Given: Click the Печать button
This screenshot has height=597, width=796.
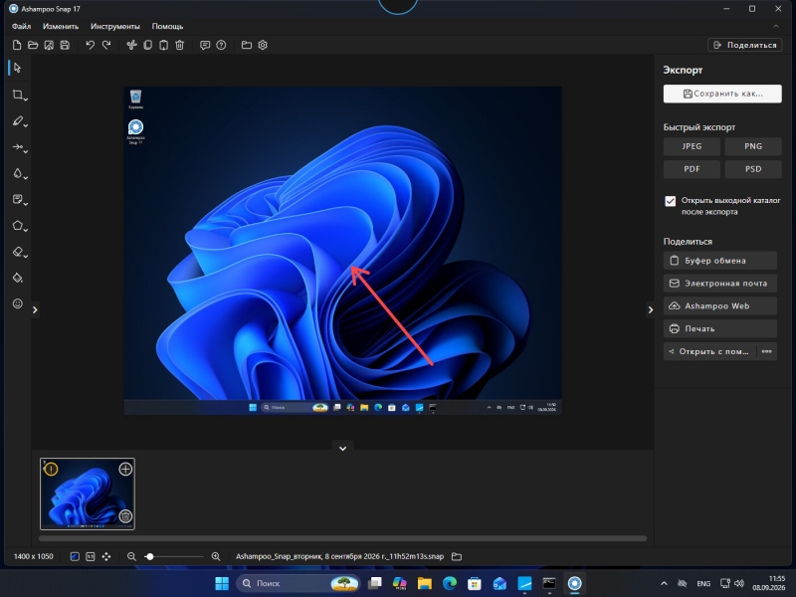Looking at the screenshot, I should tap(719, 329).
